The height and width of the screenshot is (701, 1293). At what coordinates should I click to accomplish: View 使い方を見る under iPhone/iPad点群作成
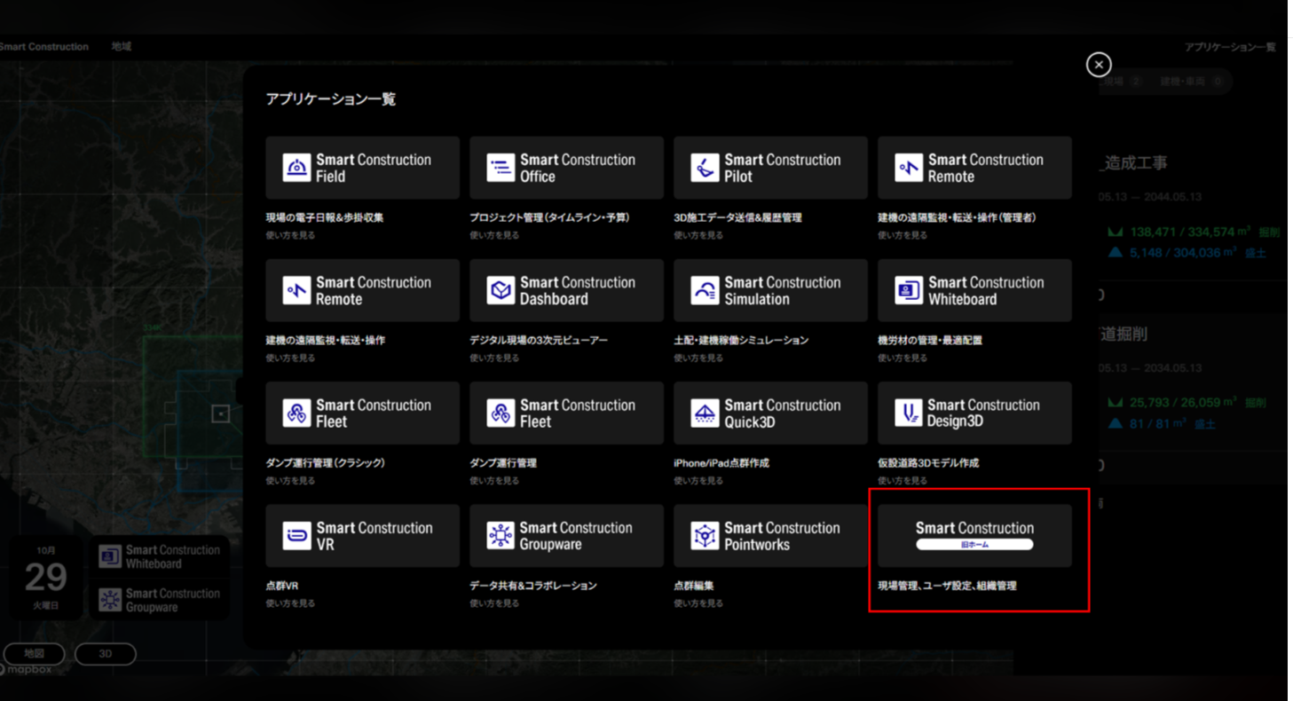click(698, 481)
